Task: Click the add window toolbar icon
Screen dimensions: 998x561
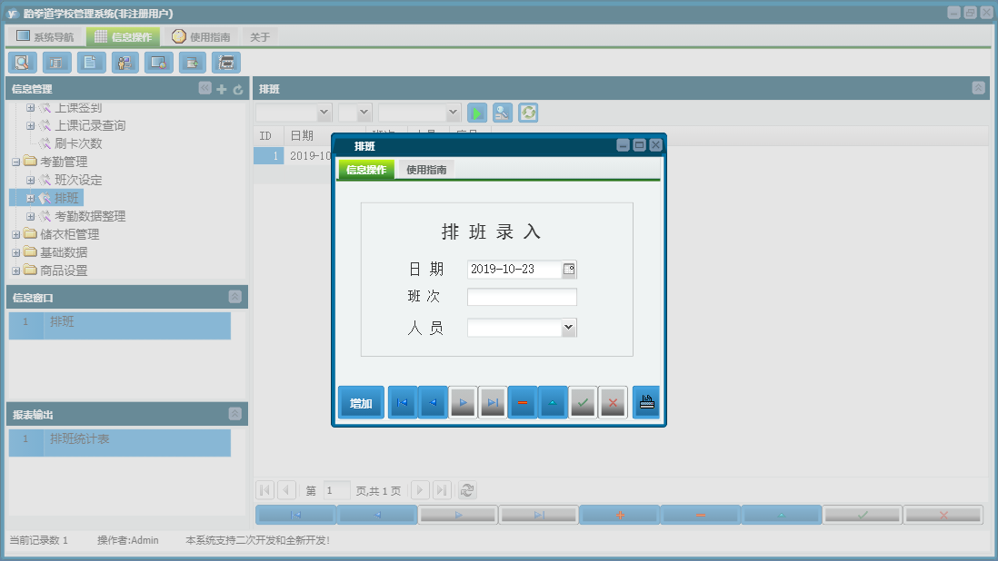Action: click(192, 63)
